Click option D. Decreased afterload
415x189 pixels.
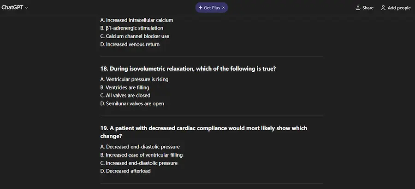pos(125,172)
